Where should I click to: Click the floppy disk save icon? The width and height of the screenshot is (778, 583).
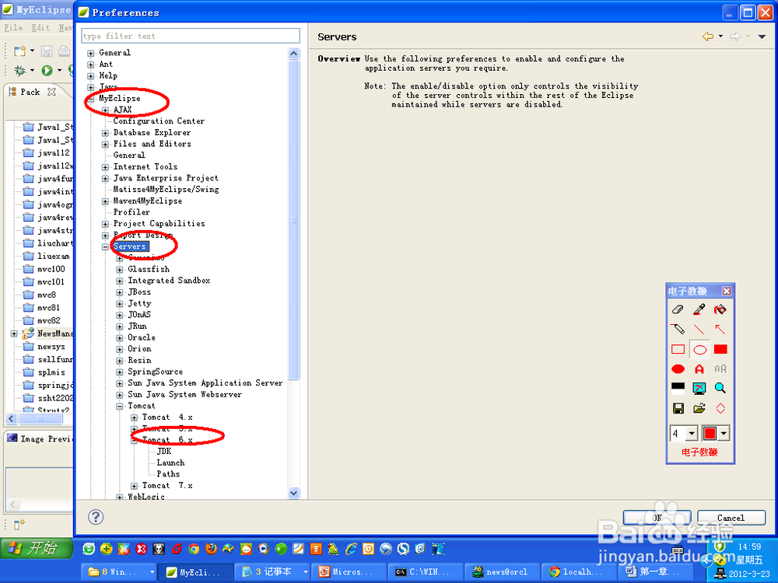click(678, 409)
